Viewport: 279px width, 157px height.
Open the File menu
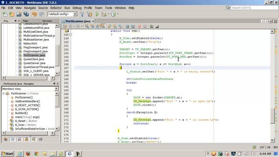(3, 8)
